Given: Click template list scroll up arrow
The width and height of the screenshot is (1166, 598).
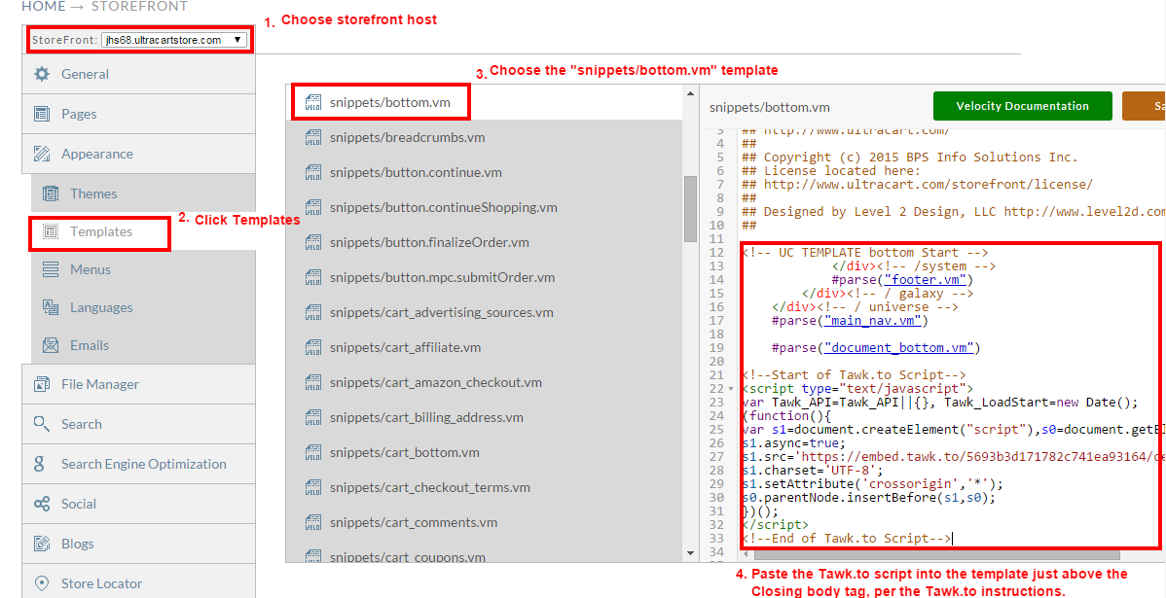Looking at the screenshot, I should point(690,92).
